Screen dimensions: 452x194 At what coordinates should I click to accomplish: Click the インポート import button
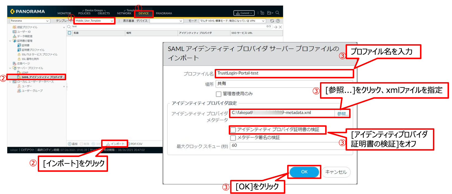[115, 144]
